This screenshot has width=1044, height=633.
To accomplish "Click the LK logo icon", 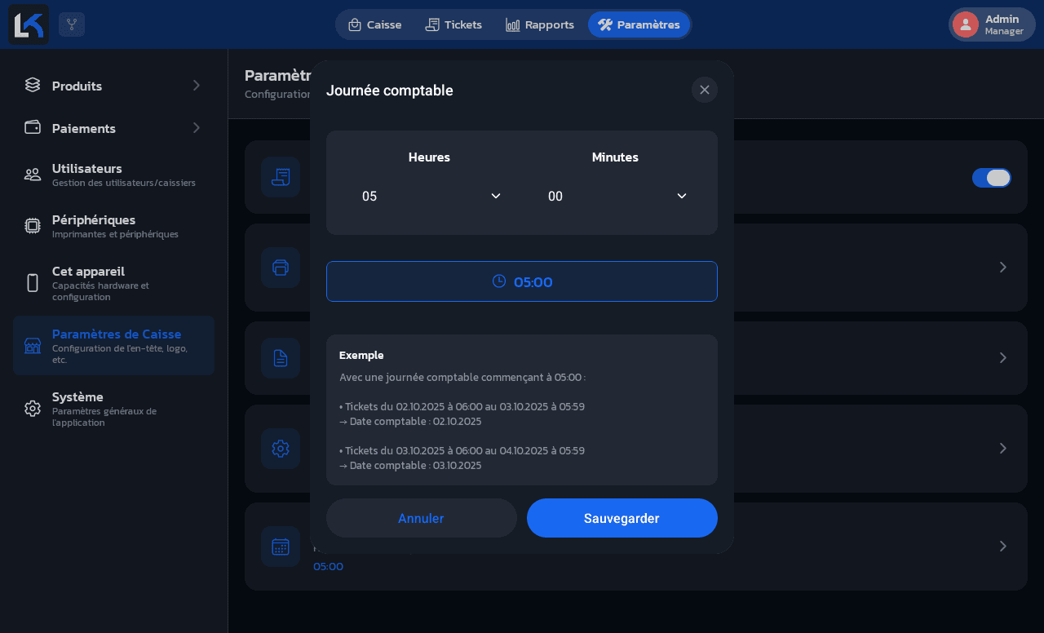I will click(x=29, y=24).
